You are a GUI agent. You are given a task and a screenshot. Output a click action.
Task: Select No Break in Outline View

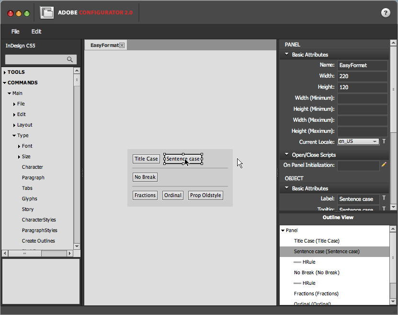(317, 273)
